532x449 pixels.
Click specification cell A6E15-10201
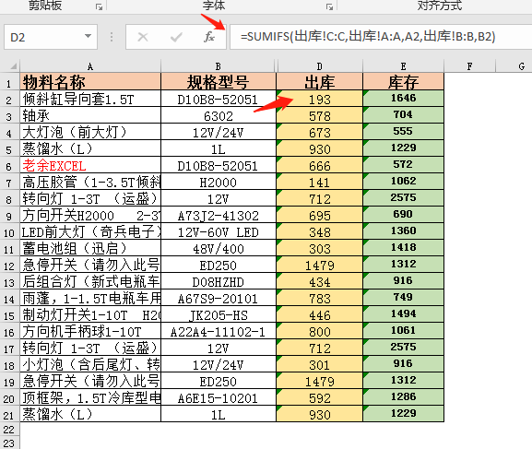tap(219, 397)
